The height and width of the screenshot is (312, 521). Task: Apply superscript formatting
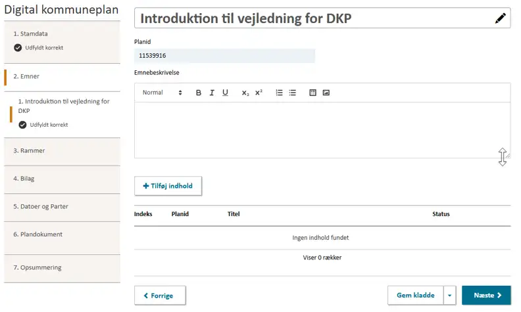[259, 93]
